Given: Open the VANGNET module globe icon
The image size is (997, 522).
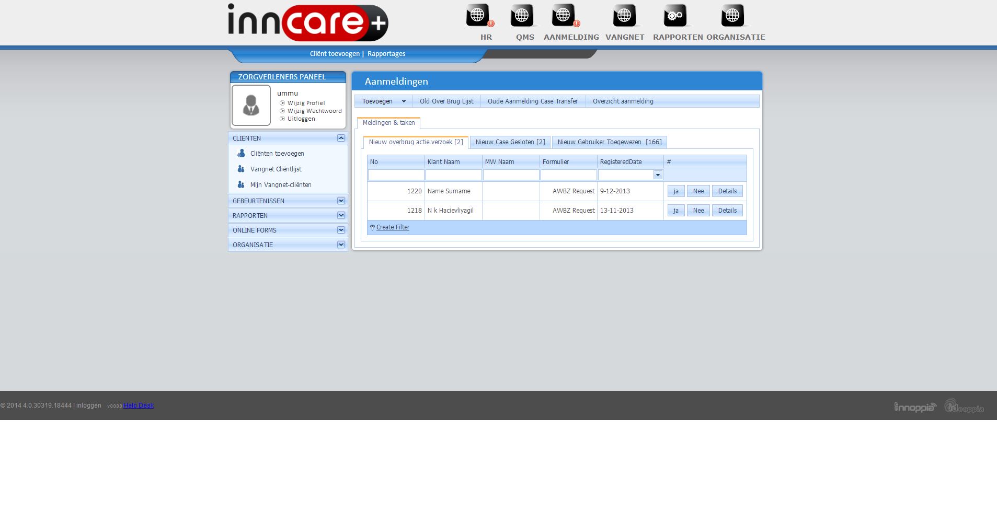Looking at the screenshot, I should (624, 15).
